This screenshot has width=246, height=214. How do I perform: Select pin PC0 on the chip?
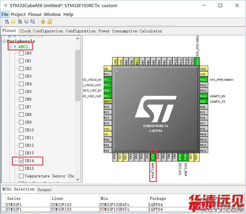coord(107,107)
